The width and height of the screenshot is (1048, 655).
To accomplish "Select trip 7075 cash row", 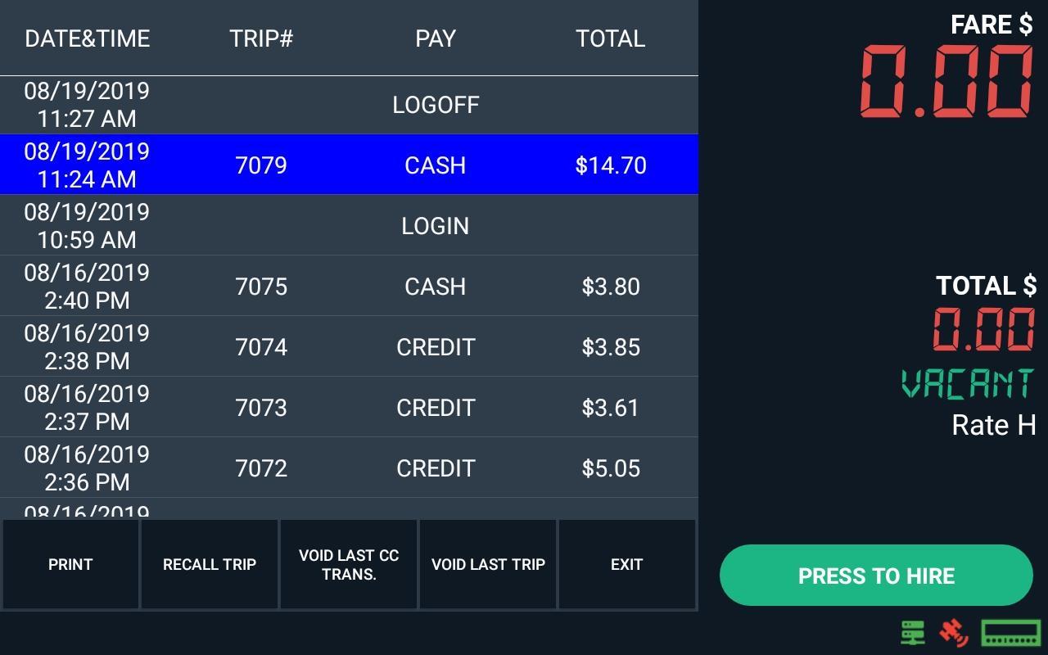I will click(349, 287).
